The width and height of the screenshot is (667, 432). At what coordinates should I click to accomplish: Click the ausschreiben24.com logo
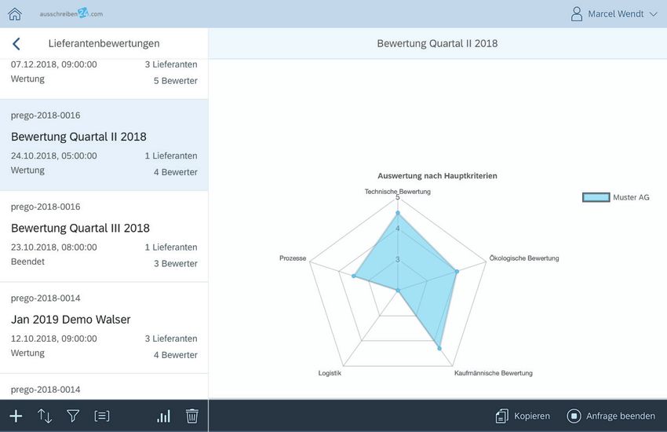[x=71, y=13]
